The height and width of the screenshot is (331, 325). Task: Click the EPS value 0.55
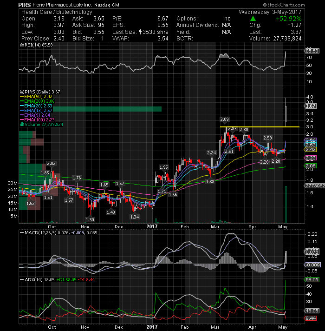(163, 25)
